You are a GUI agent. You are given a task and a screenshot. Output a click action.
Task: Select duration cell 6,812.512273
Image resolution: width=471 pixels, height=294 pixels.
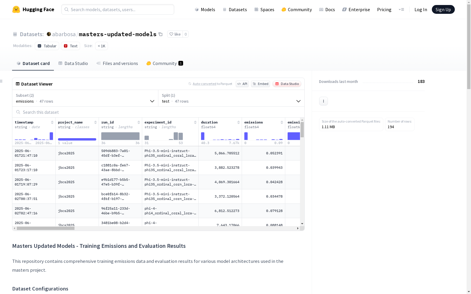point(220,211)
